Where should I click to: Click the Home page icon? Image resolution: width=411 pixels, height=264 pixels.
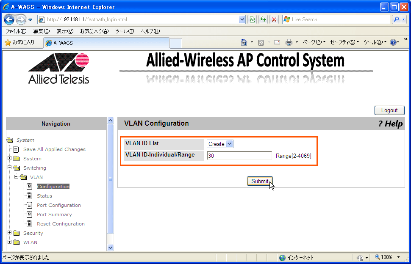coord(244,42)
